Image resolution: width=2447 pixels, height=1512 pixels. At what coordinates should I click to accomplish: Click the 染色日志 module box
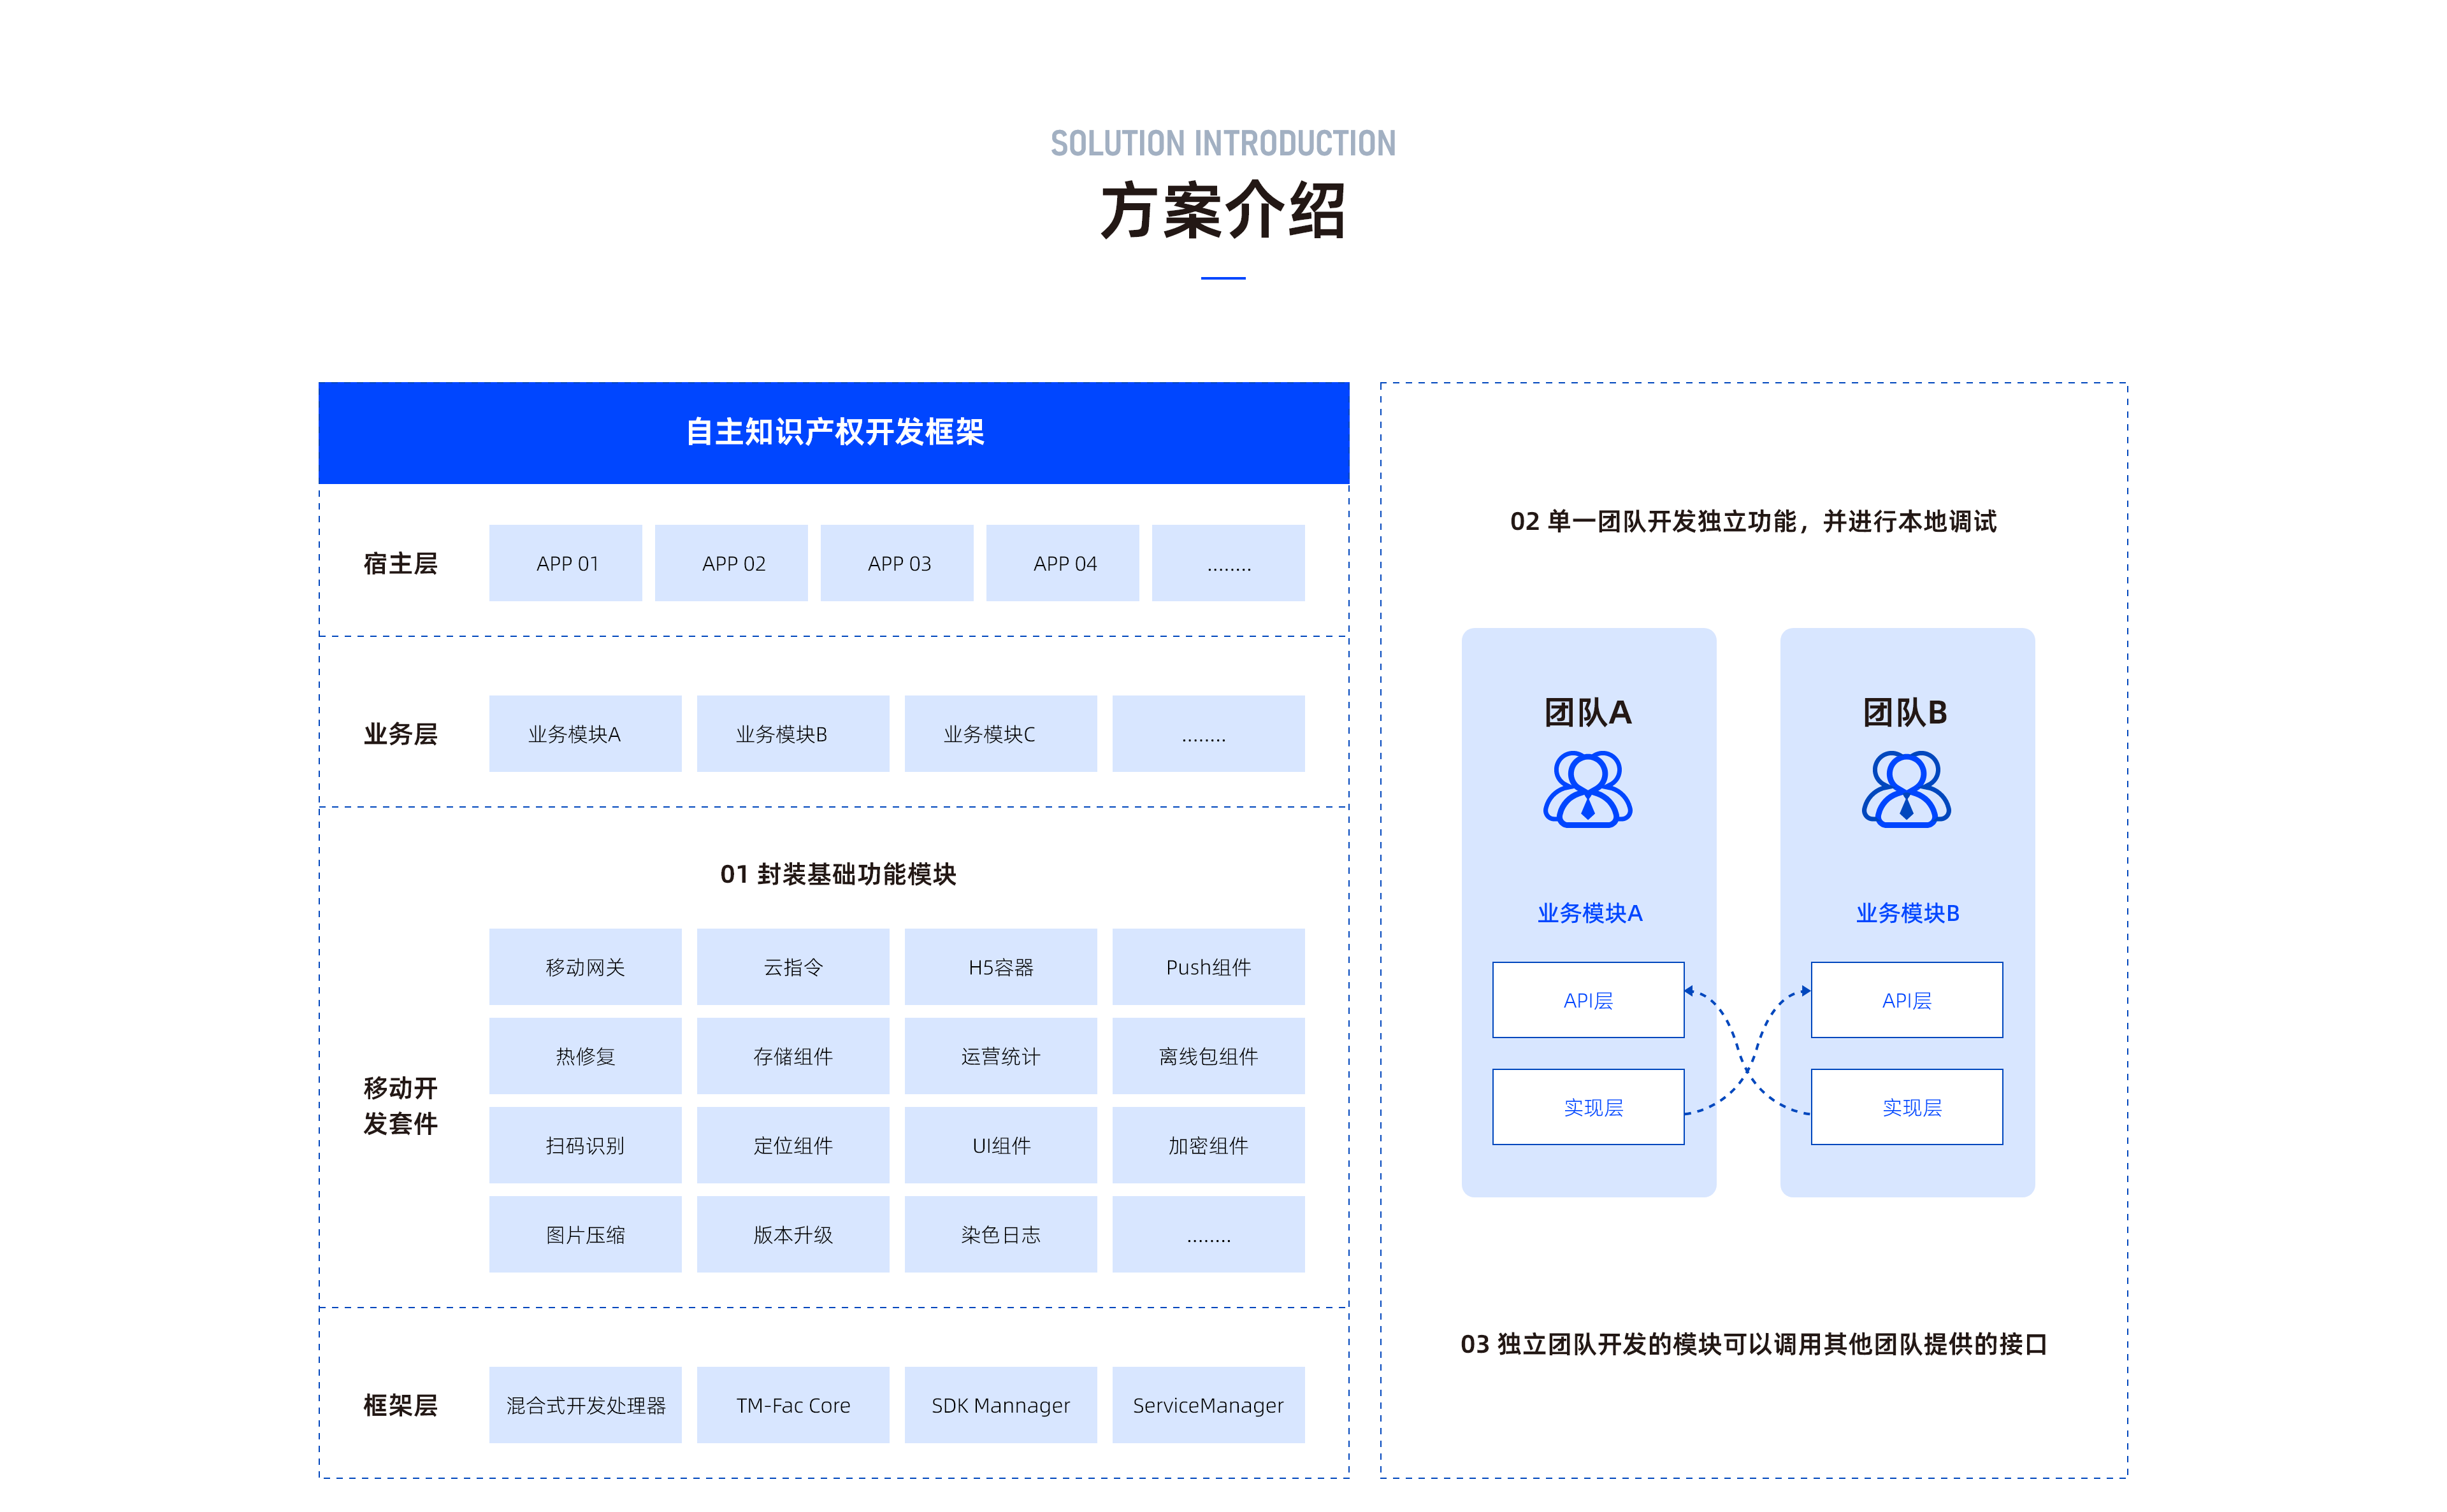[1000, 1234]
